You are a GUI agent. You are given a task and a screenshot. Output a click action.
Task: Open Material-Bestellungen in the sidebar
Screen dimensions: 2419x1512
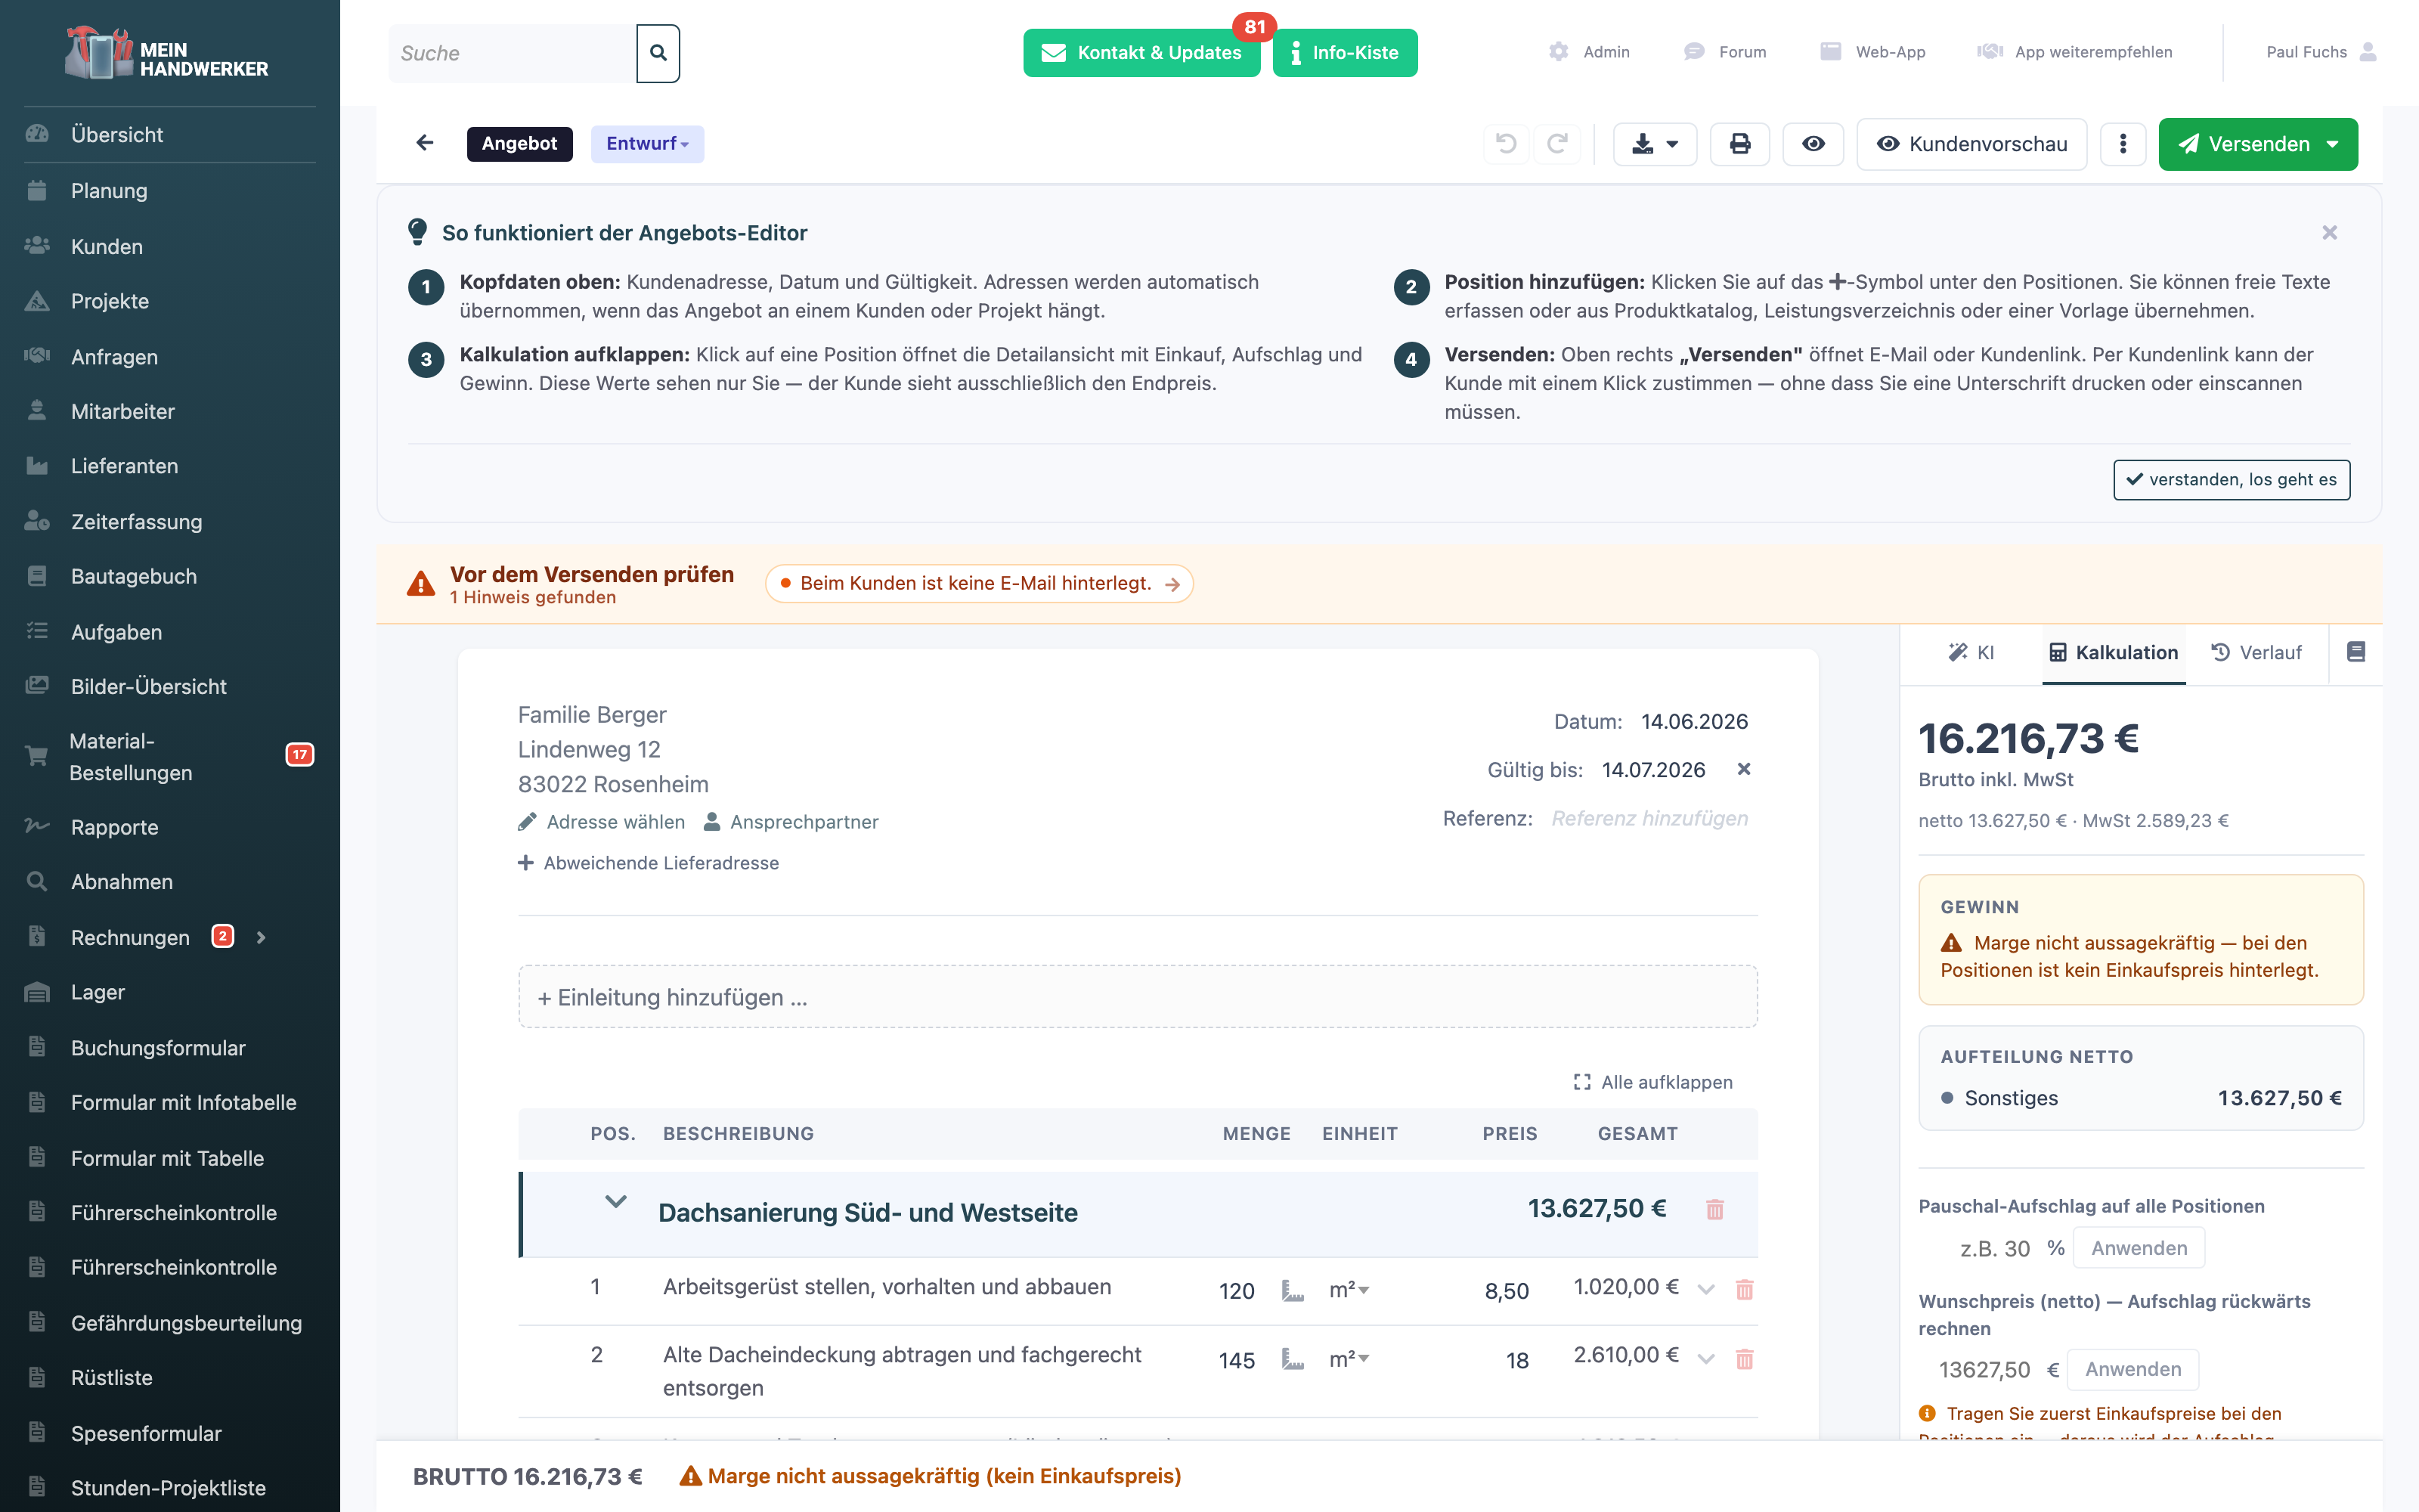[170, 756]
